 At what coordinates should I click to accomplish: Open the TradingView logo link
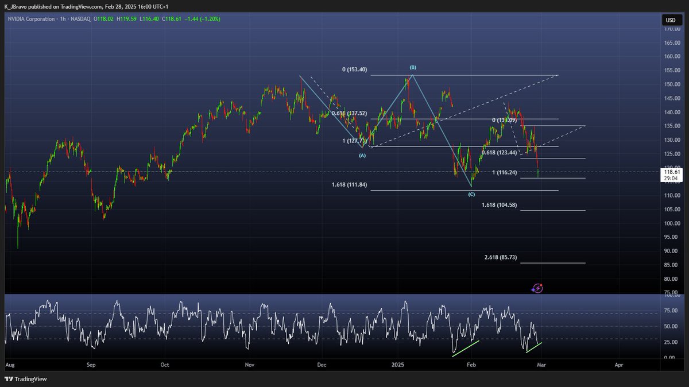point(26,379)
